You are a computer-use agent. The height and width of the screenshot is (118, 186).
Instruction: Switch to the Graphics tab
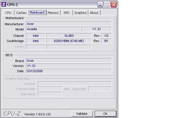[x=81, y=13]
